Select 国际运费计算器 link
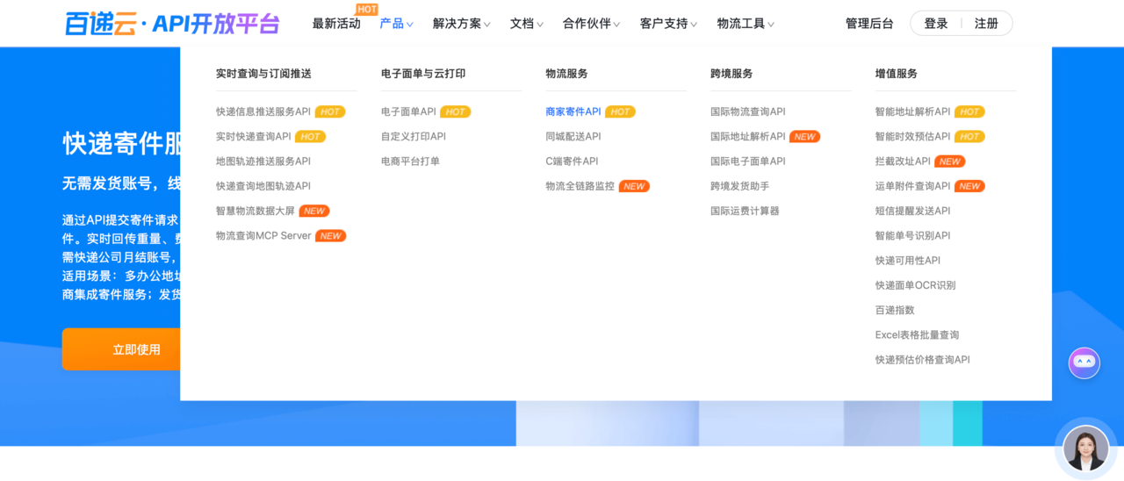The image size is (1124, 481). pos(745,212)
